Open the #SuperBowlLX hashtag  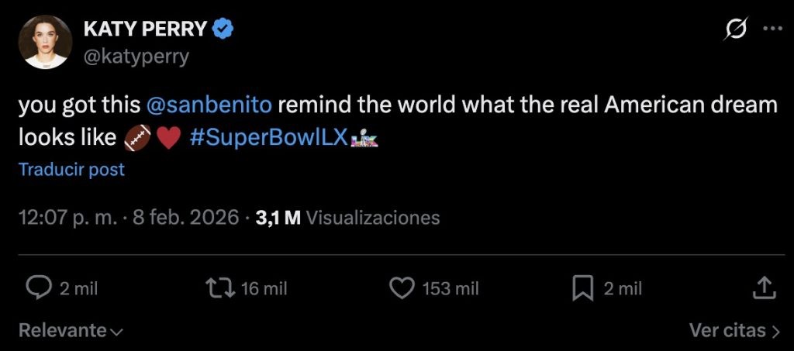(268, 139)
